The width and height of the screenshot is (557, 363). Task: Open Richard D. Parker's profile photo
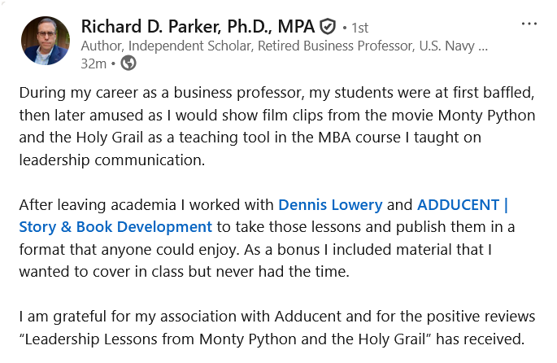pyautogui.click(x=46, y=41)
